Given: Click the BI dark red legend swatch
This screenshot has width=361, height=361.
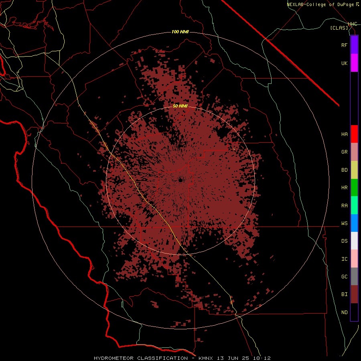Looking at the screenshot, I should click(354, 294).
